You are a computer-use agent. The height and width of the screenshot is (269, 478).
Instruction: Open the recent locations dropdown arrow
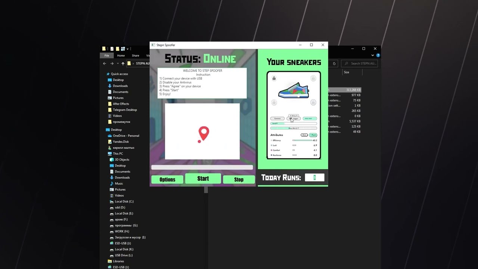[118, 64]
